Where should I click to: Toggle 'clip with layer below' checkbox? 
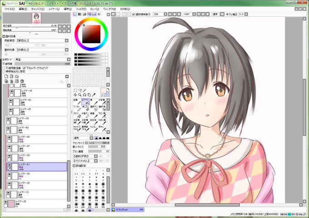pyautogui.click(x=24, y=68)
